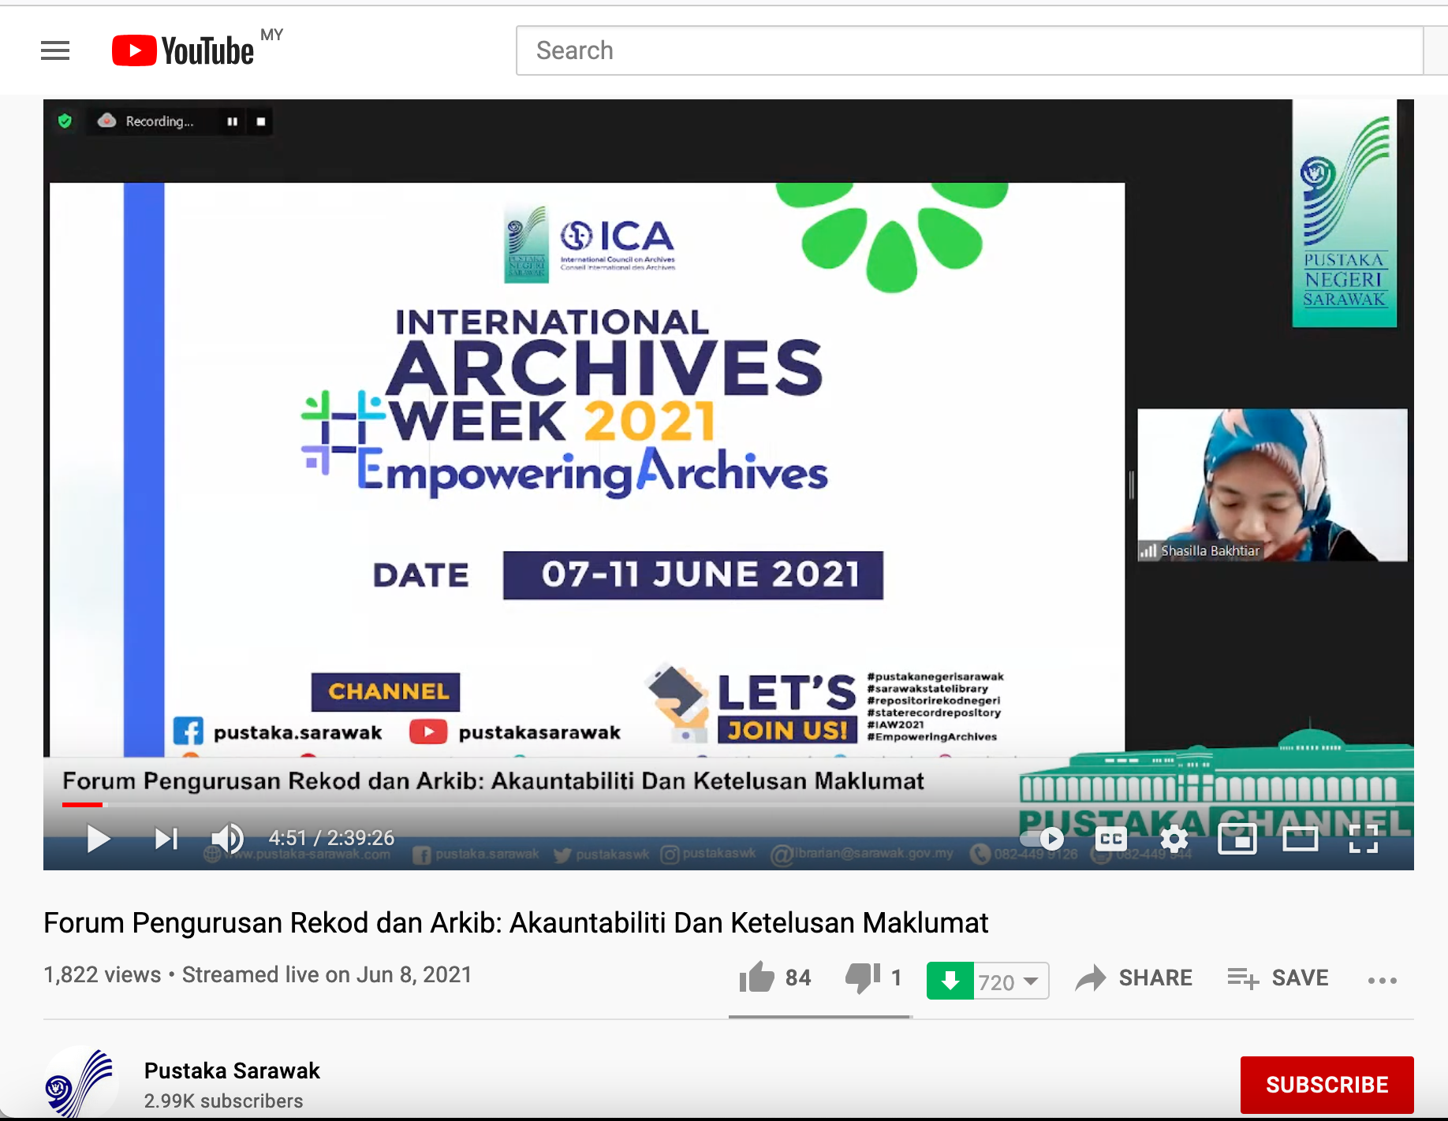
Task: Open Pustaka Sarawak channel name link
Action: (x=232, y=1071)
